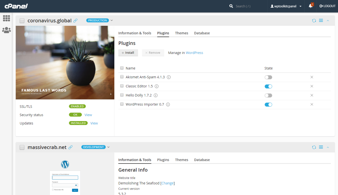Show Hello Dolly info icon
Screen dimensions: 338x195
click(x=156, y=95)
